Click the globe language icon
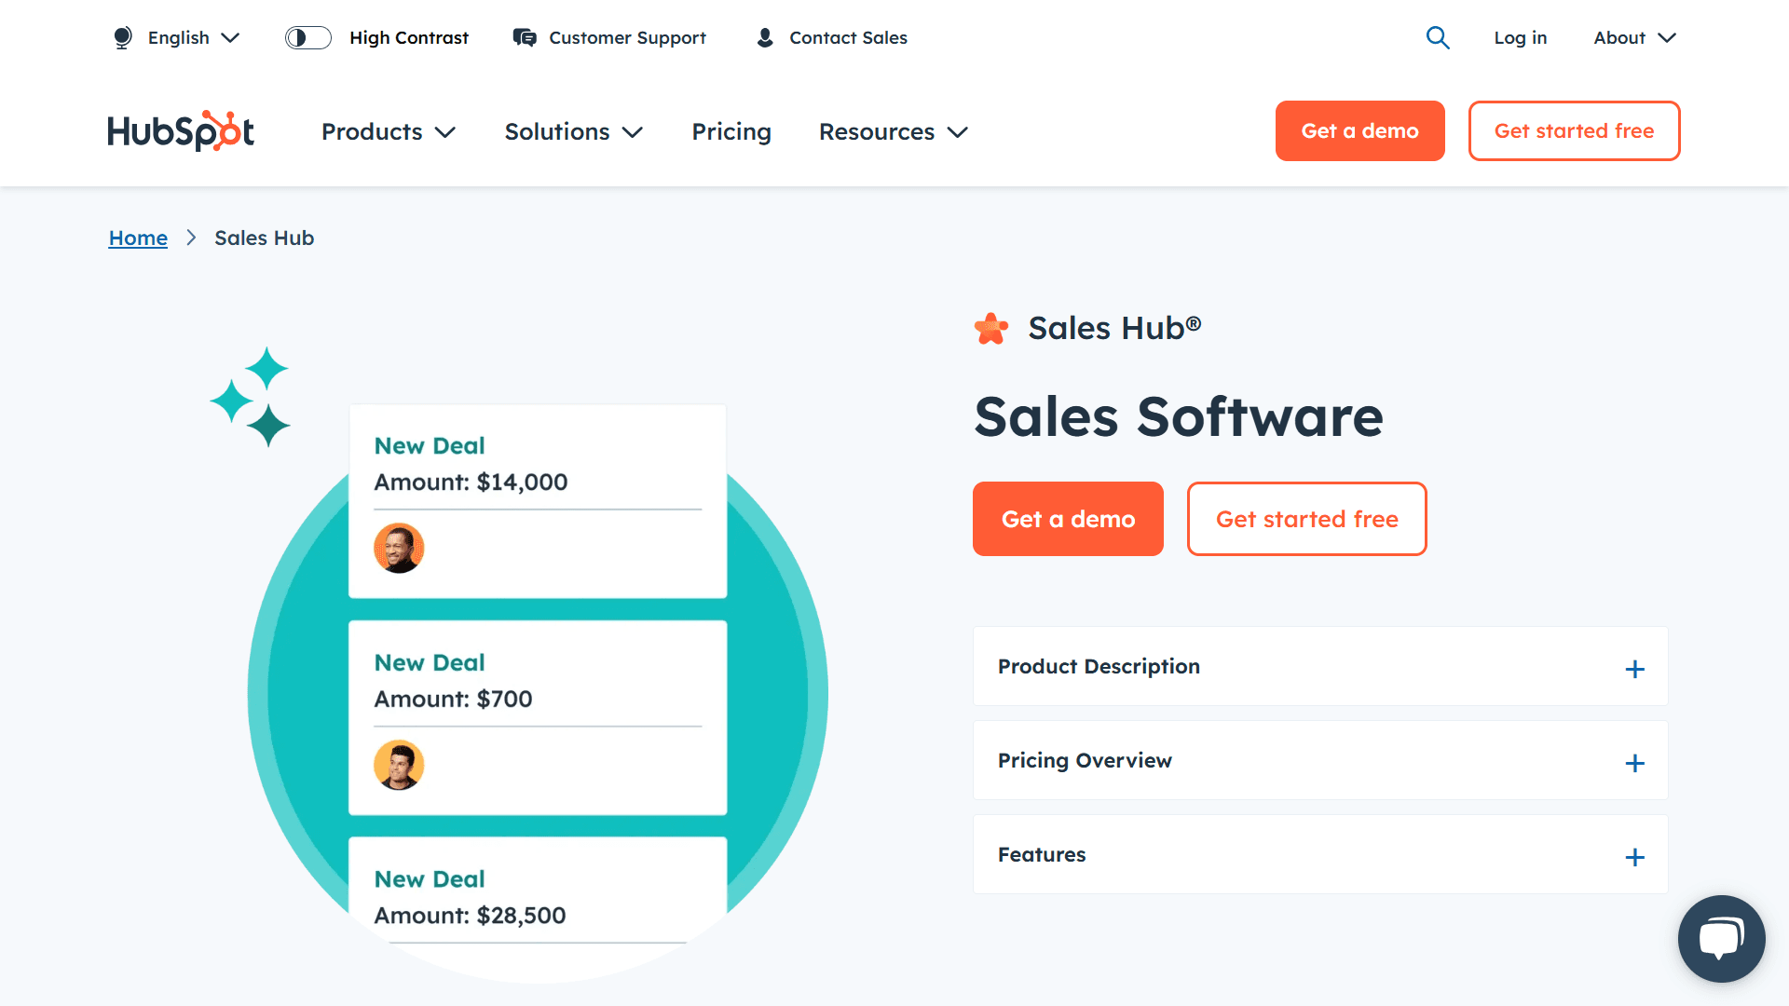Viewport: 1789px width, 1006px height. pyautogui.click(x=122, y=38)
